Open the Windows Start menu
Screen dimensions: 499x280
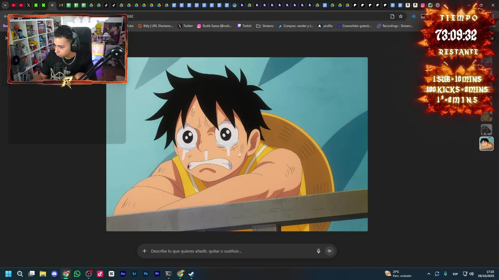(x=8, y=274)
